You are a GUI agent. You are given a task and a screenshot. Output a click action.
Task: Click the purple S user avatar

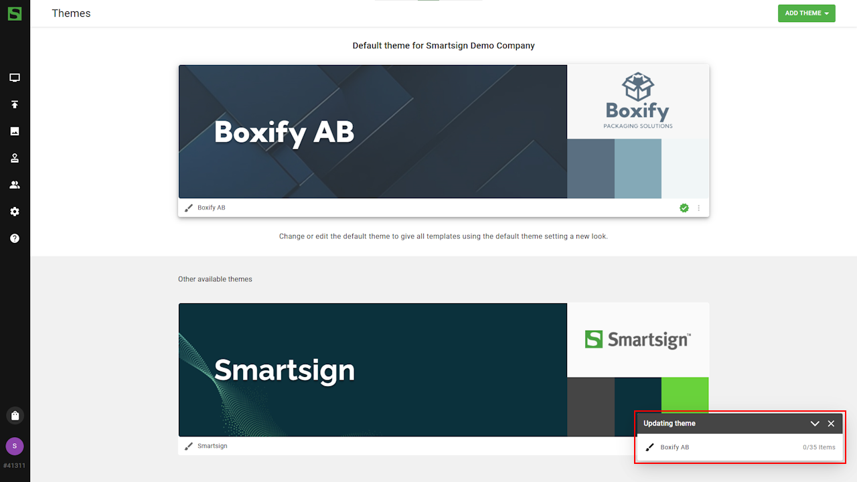click(15, 446)
